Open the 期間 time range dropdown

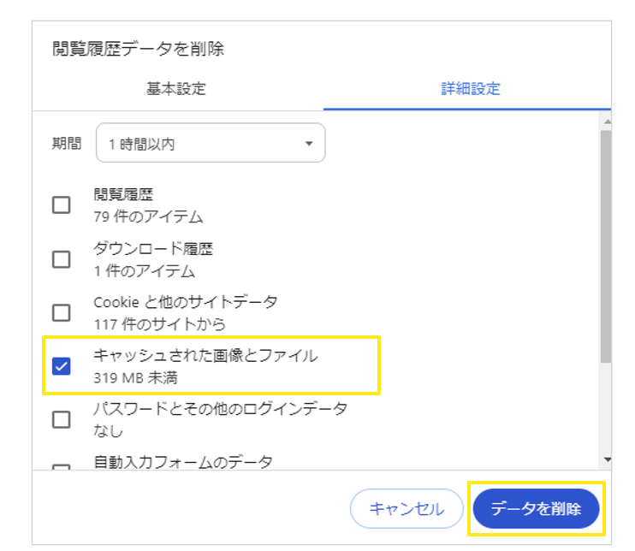click(210, 144)
